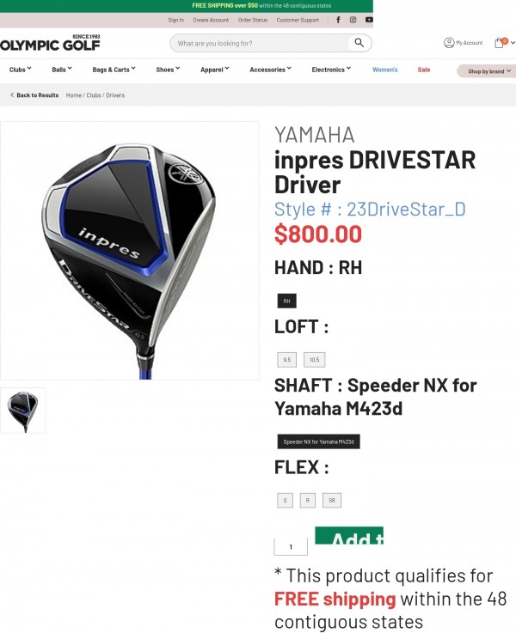Go back using Back to Results arrow
Viewport: 516px width, 633px height.
(12, 94)
